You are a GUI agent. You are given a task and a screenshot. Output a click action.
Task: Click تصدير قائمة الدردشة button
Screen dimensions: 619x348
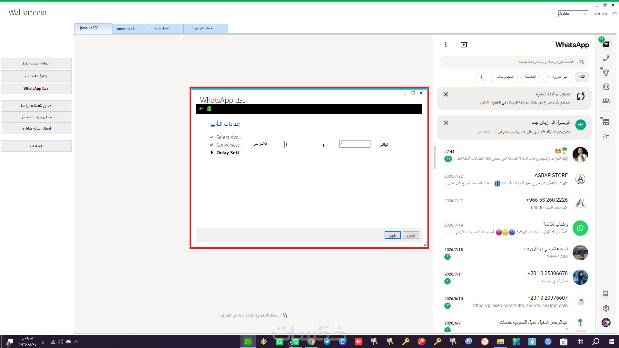pyautogui.click(x=36, y=106)
